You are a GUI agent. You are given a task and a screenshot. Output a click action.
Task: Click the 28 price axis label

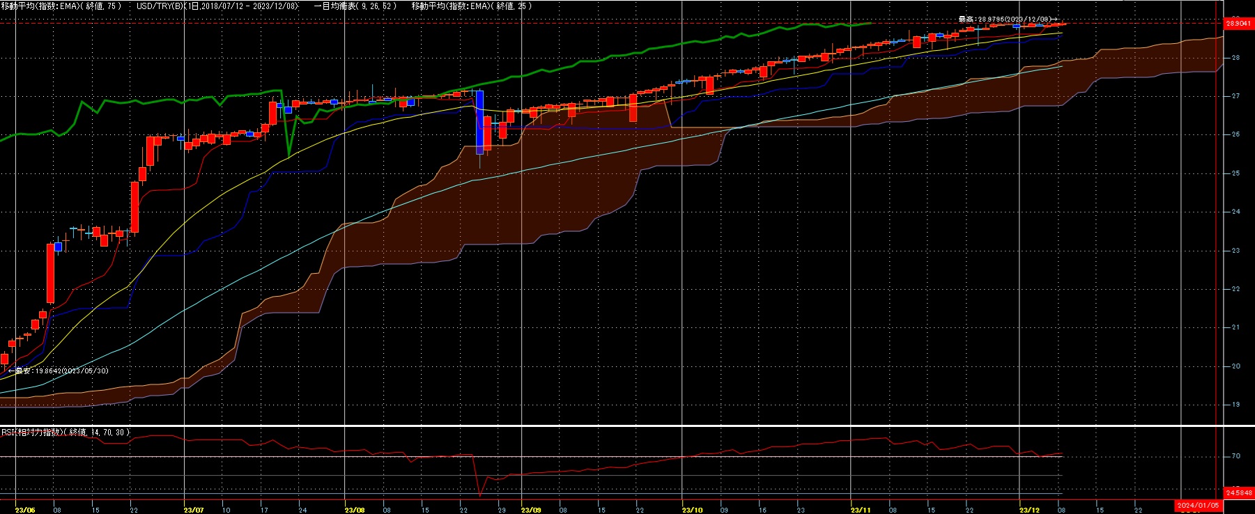tap(1236, 58)
